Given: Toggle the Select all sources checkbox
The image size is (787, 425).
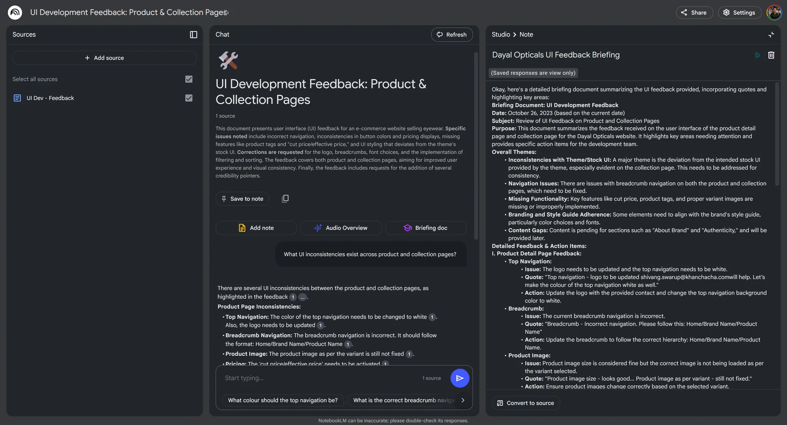Looking at the screenshot, I should click(189, 79).
